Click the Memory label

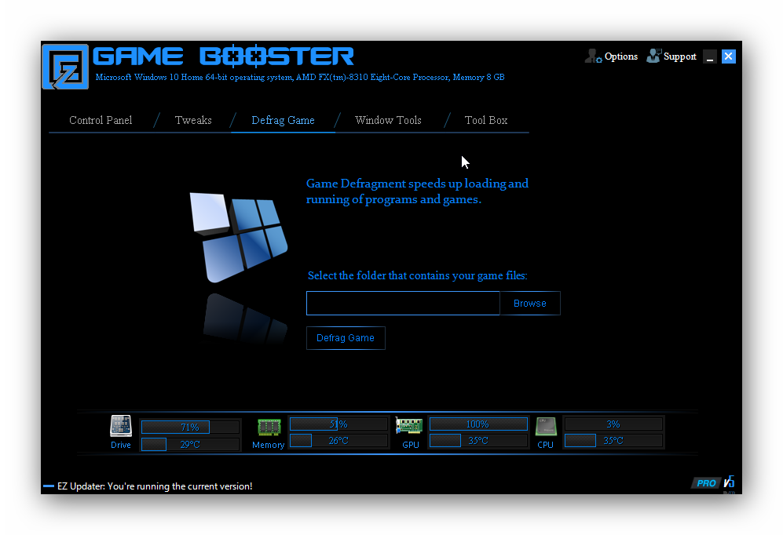[268, 445]
